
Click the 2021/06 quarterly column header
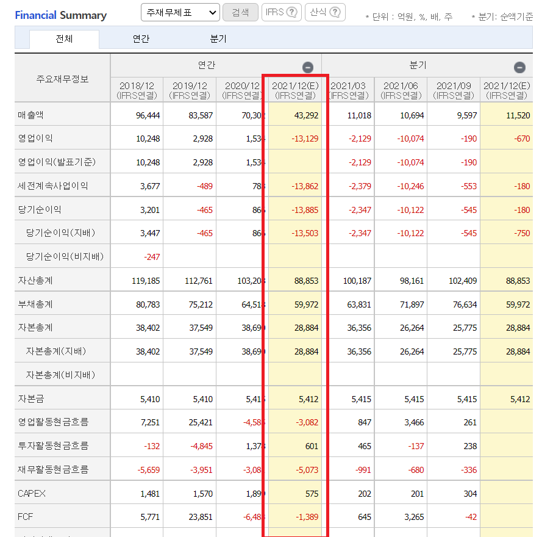(x=401, y=90)
